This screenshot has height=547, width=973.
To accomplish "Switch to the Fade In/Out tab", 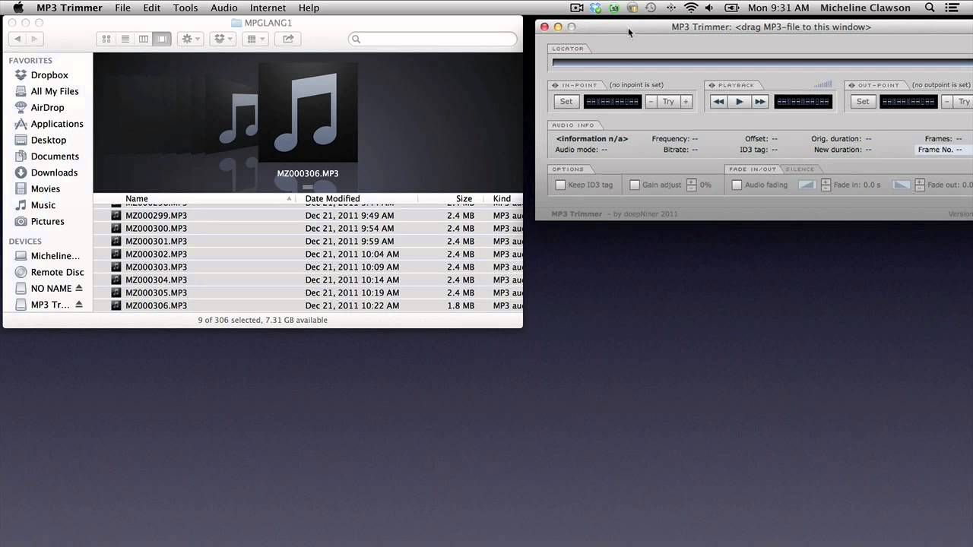I will pyautogui.click(x=753, y=169).
